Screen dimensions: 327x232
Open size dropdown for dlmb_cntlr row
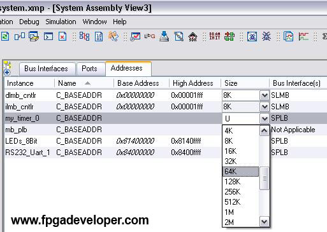click(x=265, y=95)
